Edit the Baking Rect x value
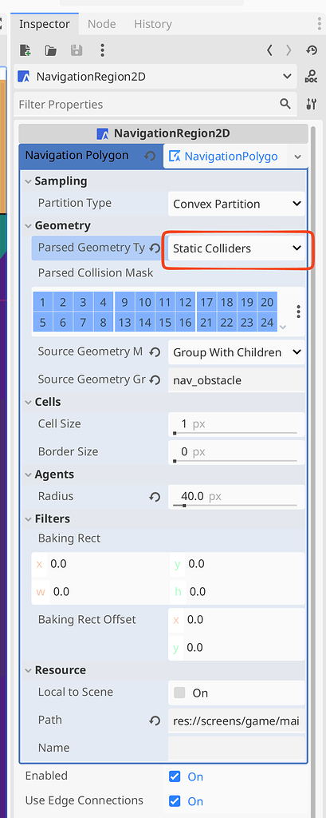The width and height of the screenshot is (326, 818). (x=108, y=564)
